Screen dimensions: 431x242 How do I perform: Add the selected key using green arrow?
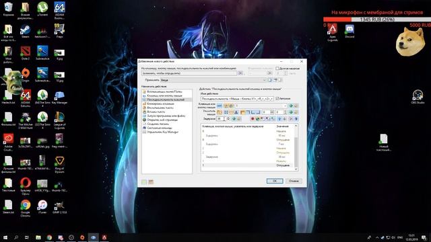pos(291,106)
